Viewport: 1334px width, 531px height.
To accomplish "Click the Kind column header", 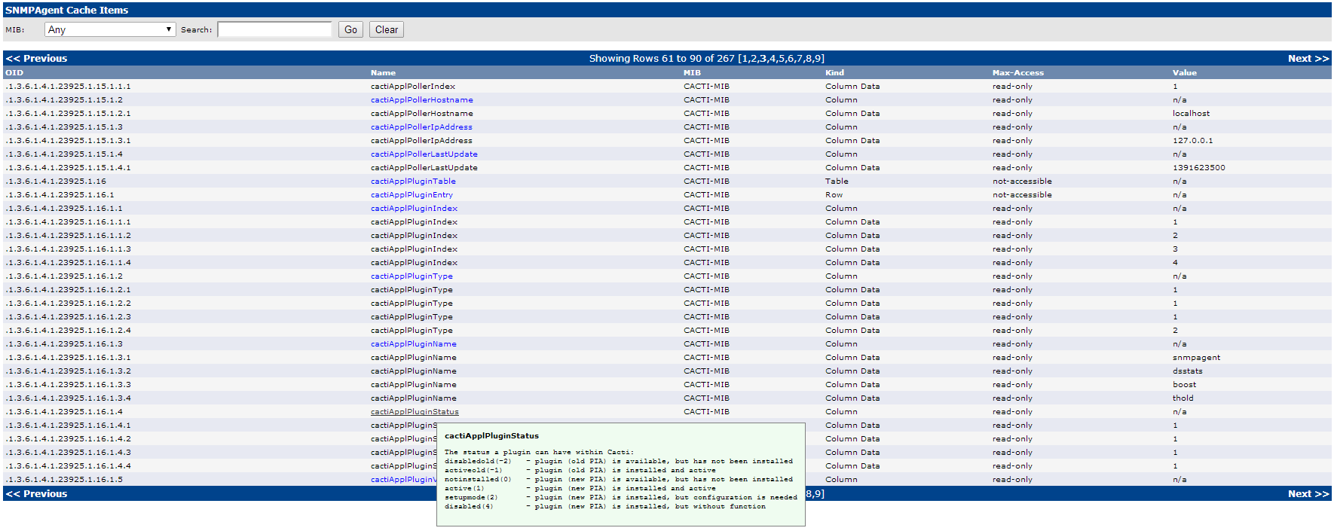I will tap(834, 73).
